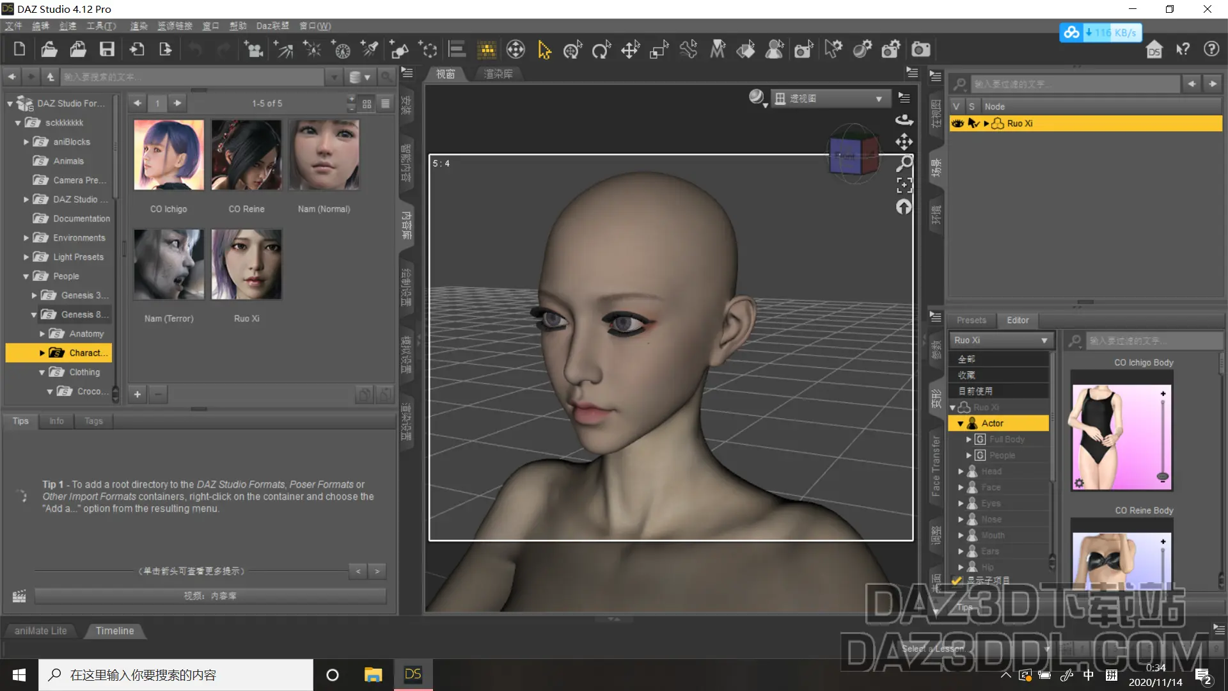Switch content library to list view
Image resolution: width=1228 pixels, height=691 pixels.
(x=386, y=104)
